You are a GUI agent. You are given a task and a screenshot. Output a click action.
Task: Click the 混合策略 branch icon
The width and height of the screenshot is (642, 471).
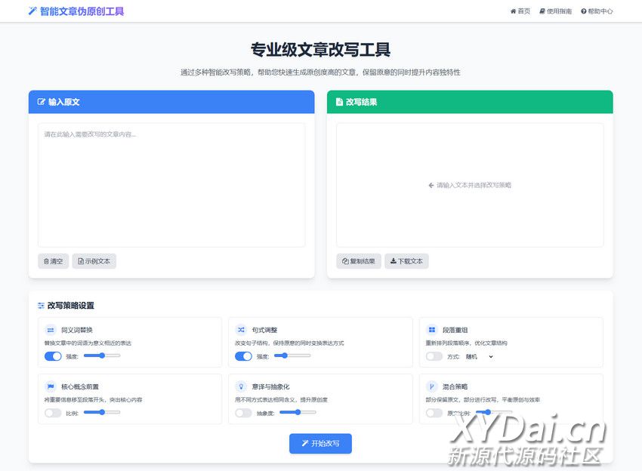point(432,386)
